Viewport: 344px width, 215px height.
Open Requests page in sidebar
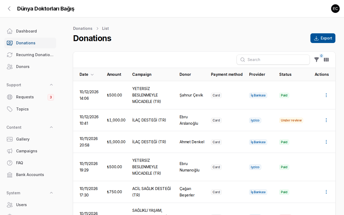click(x=30, y=97)
